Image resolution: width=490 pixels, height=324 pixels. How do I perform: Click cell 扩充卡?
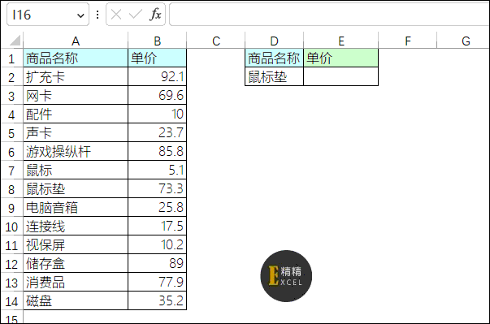(x=76, y=77)
